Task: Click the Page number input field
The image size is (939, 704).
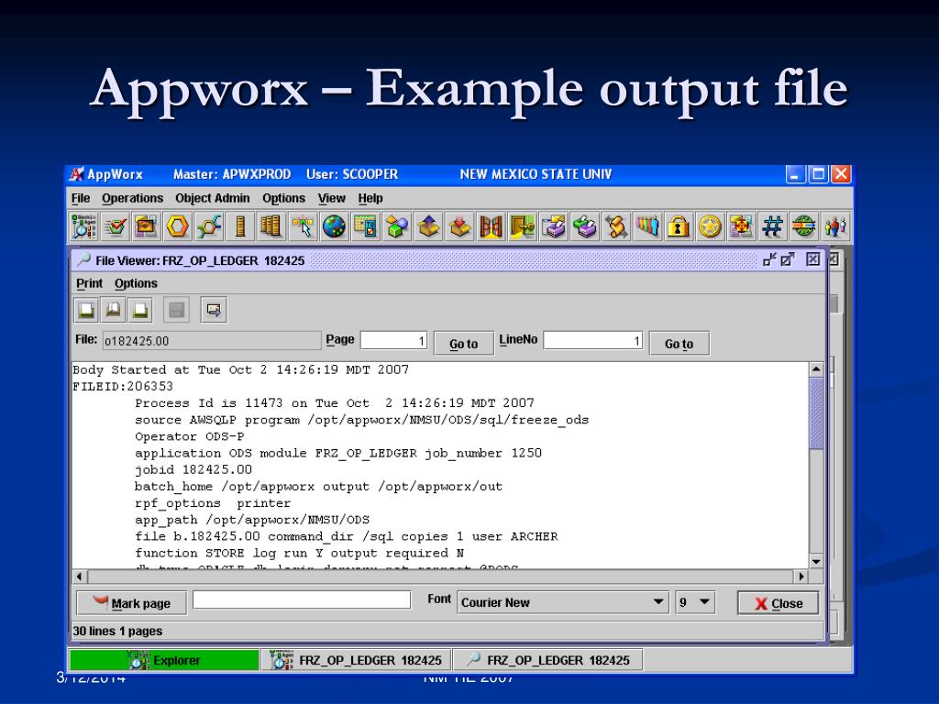Action: pyautogui.click(x=393, y=341)
